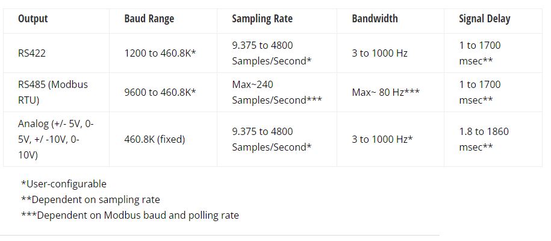
Task: Click the Analog output voltage ranges cell
Action: [55, 139]
